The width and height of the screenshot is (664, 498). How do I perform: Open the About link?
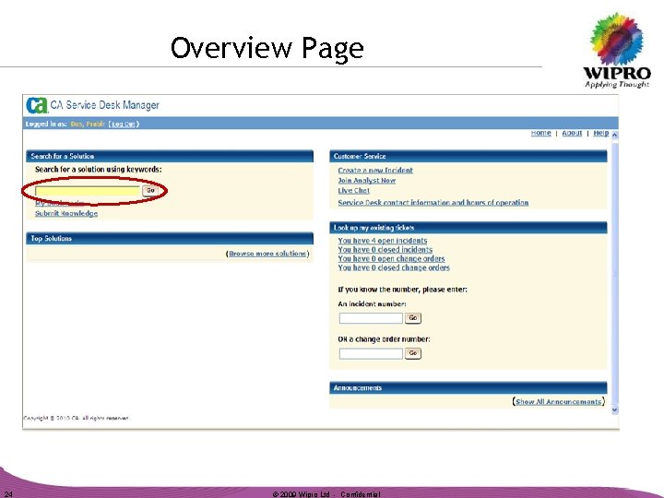coord(572,133)
